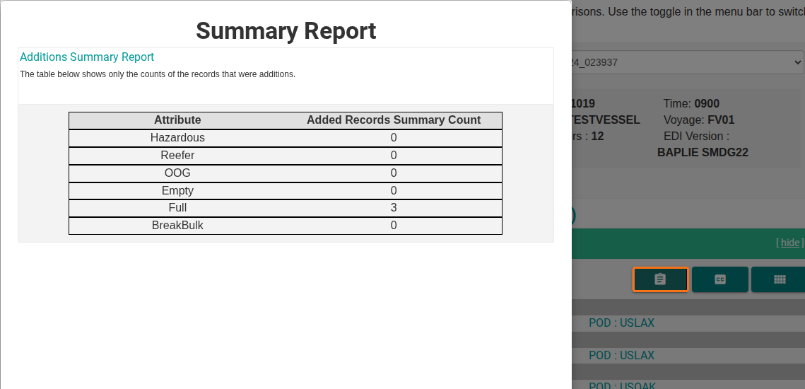Image resolution: width=805 pixels, height=389 pixels.
Task: Select the Full attribute cell
Action: [177, 208]
